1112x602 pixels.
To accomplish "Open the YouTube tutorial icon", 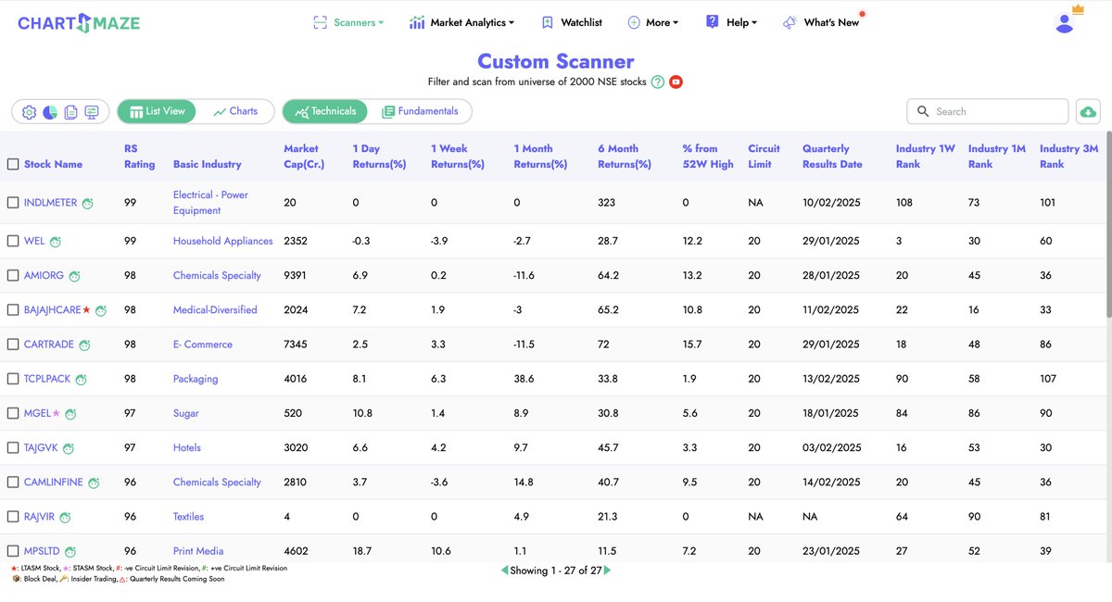I will pyautogui.click(x=676, y=82).
